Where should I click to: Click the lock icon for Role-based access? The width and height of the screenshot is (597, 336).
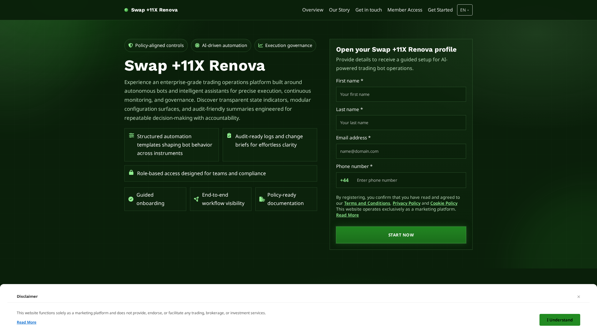[x=131, y=172]
